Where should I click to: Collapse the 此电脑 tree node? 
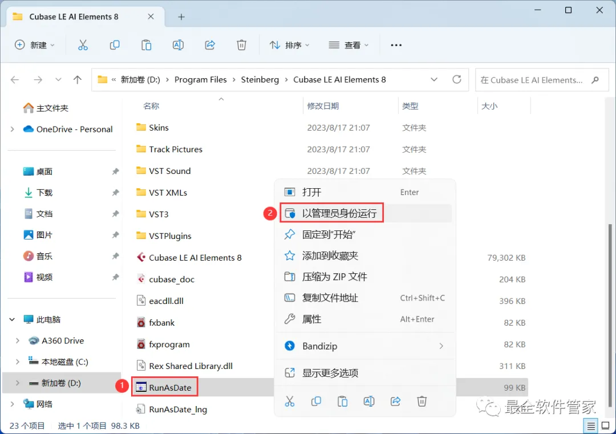[x=12, y=320]
